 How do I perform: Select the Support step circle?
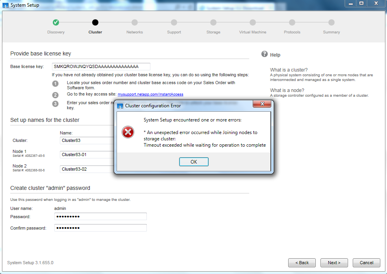[x=174, y=22]
